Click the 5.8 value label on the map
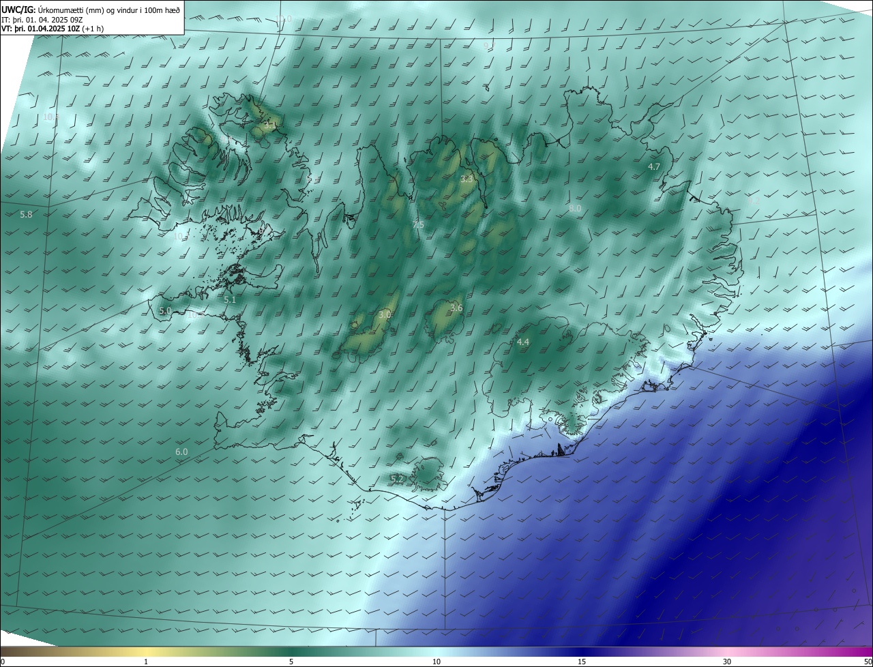 pyautogui.click(x=26, y=215)
